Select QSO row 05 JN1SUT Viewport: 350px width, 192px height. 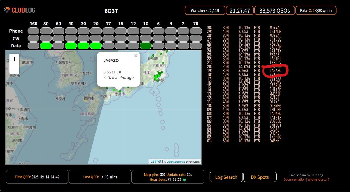(x=244, y=125)
